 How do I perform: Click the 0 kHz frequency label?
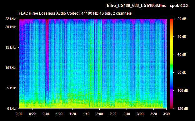[11, 109]
